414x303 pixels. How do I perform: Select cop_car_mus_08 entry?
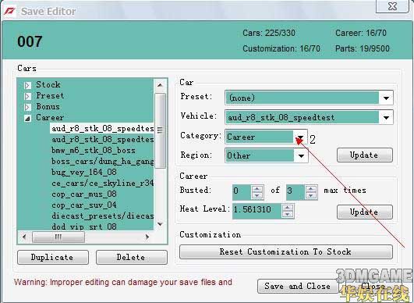[83, 194]
